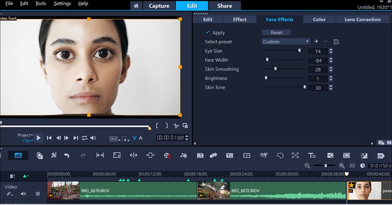Screen dimensions: 392x205
Task: Open the Subtitle Editor icon
Action: coord(230,155)
